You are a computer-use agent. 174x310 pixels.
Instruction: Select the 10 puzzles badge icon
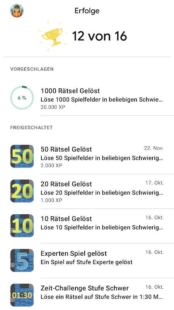[x=22, y=226]
